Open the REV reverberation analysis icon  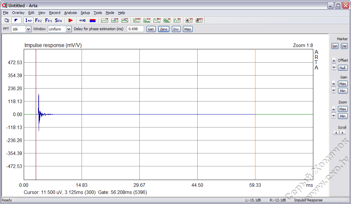(157, 20)
